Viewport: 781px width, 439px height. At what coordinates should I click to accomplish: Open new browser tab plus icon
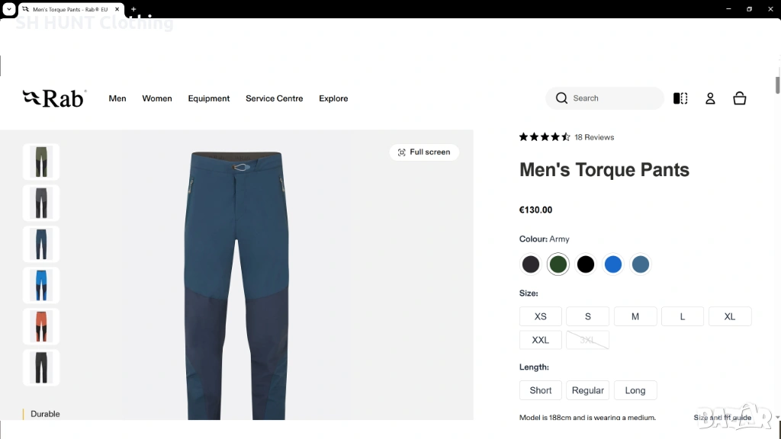coord(133,9)
